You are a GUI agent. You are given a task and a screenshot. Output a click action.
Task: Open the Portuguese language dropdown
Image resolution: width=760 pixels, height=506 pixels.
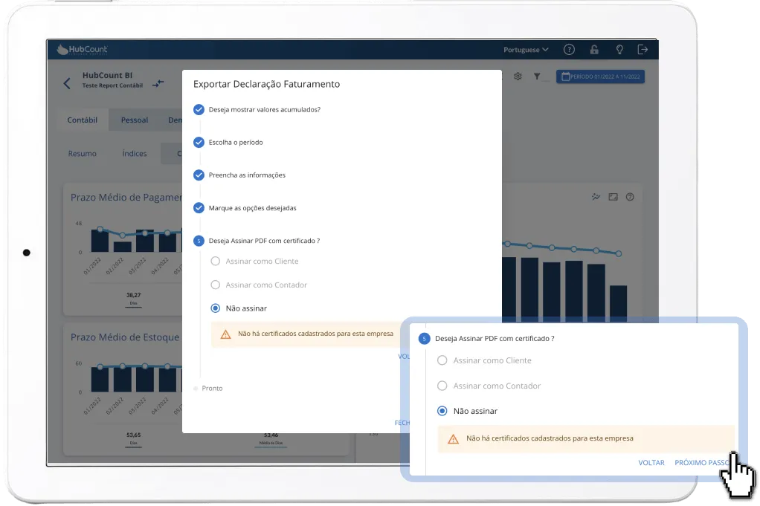click(x=526, y=49)
